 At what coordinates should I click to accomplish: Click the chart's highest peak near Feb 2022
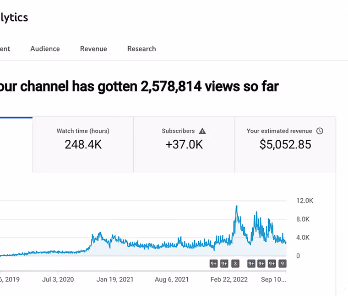point(237,206)
